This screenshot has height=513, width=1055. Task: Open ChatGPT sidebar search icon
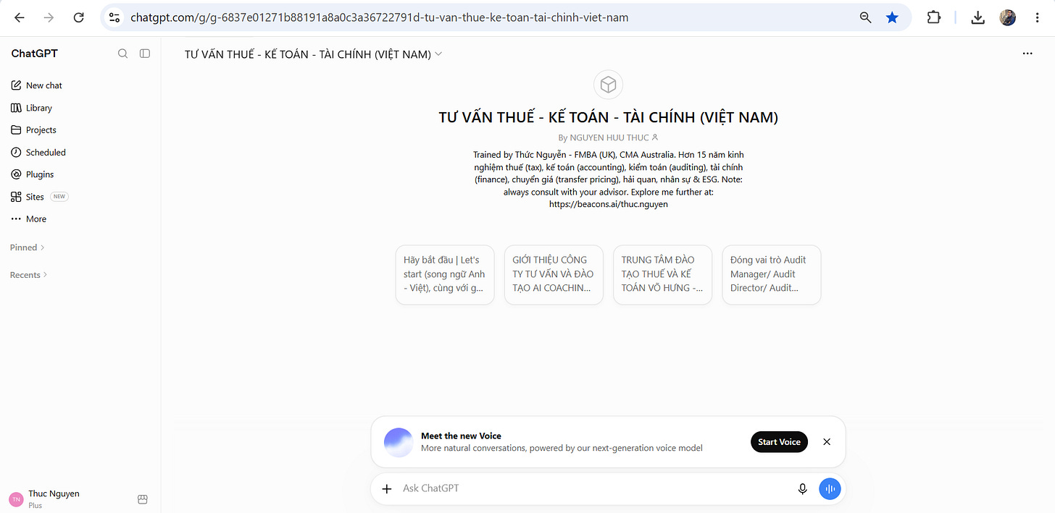123,54
